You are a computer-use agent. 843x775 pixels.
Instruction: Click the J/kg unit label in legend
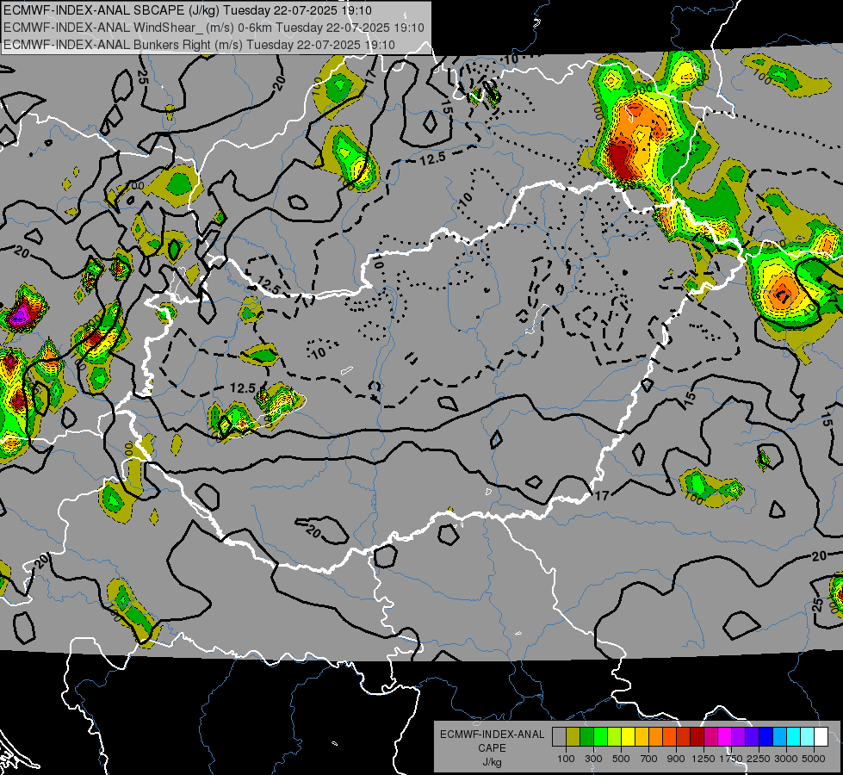pyautogui.click(x=492, y=762)
